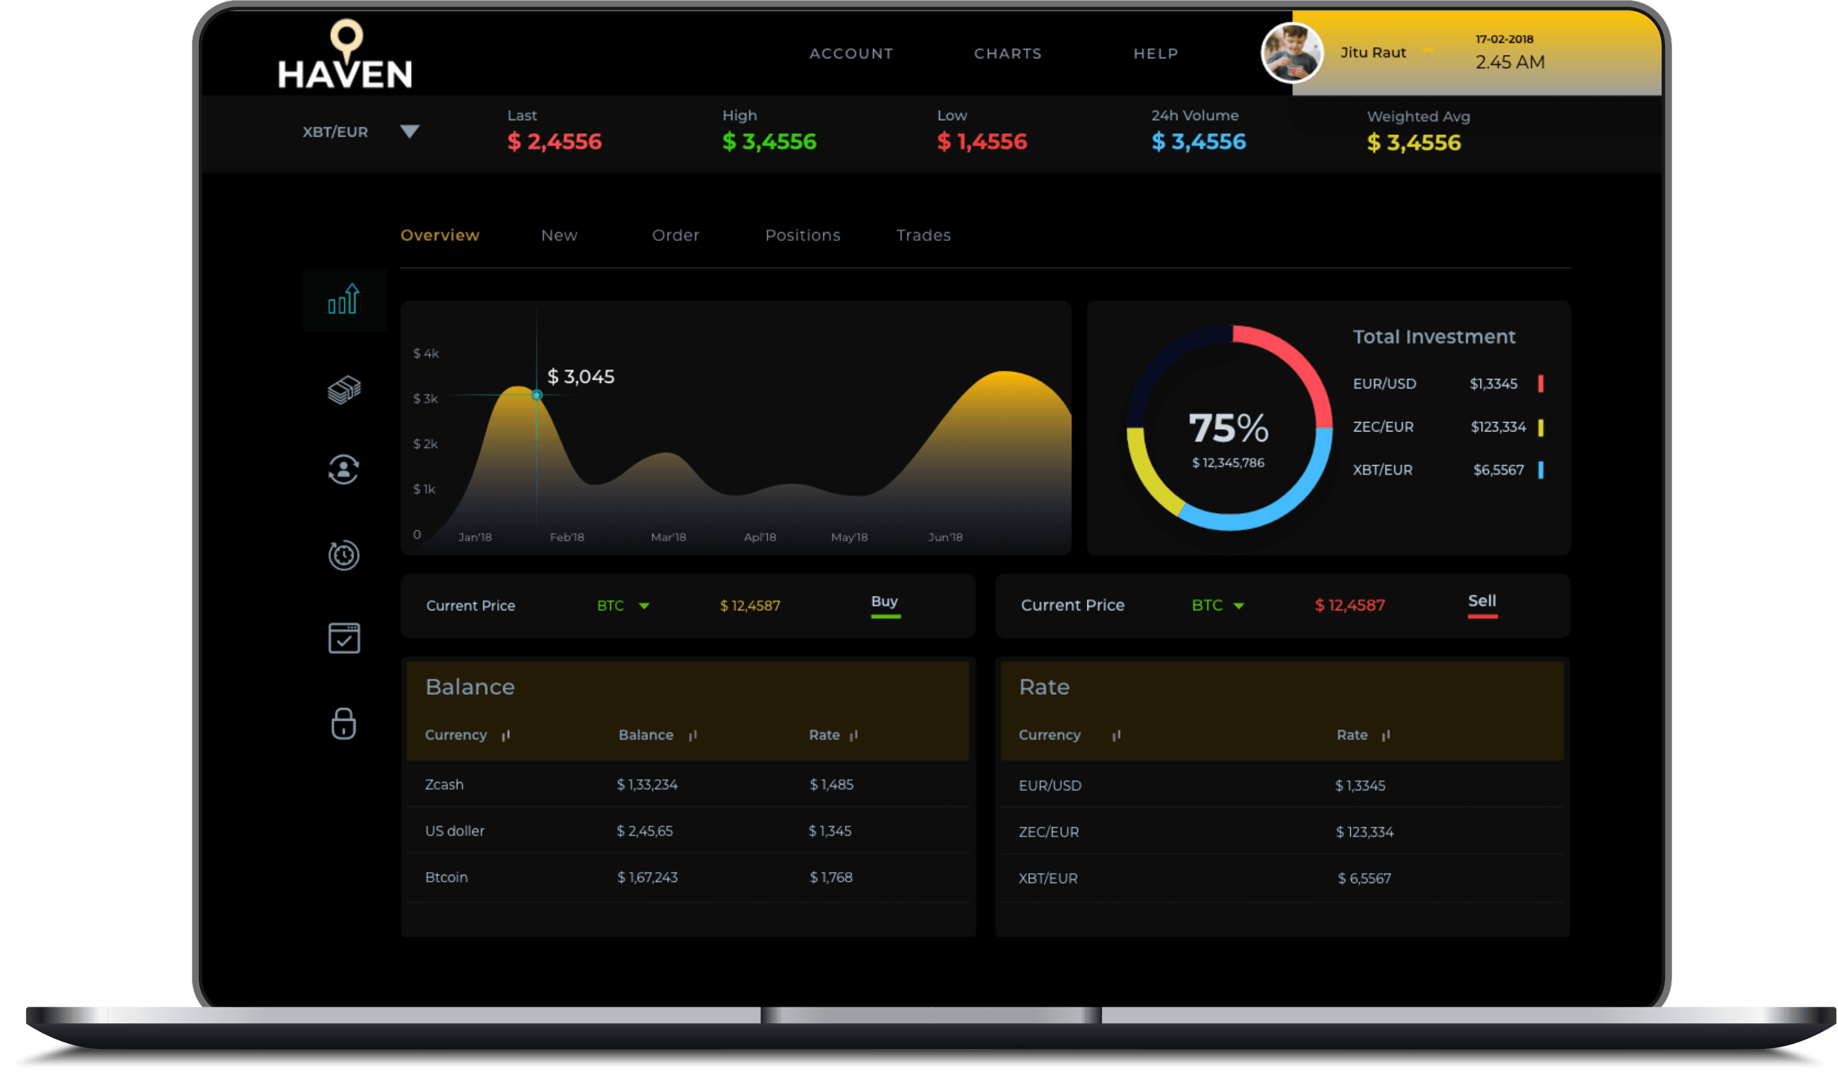Click the Jun'18 axis label on chart

[x=946, y=539]
